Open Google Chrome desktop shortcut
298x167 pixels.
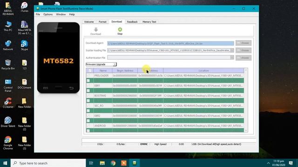point(8,143)
